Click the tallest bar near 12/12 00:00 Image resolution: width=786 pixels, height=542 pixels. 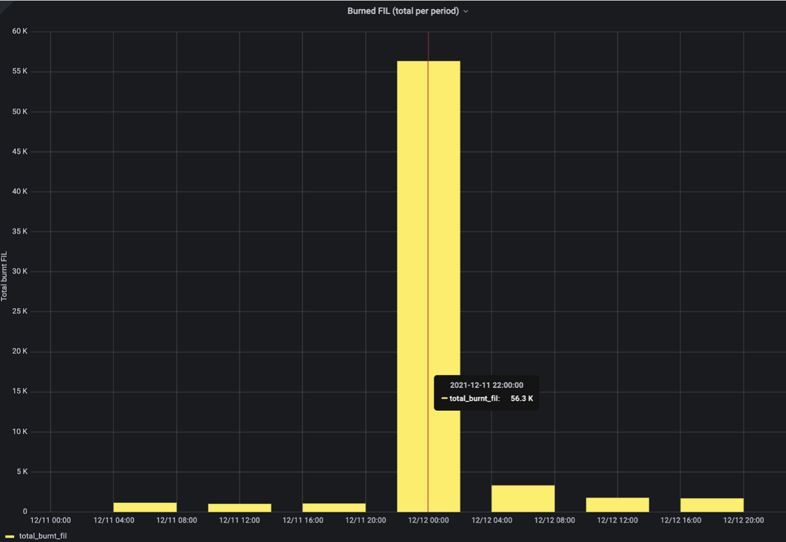click(428, 286)
